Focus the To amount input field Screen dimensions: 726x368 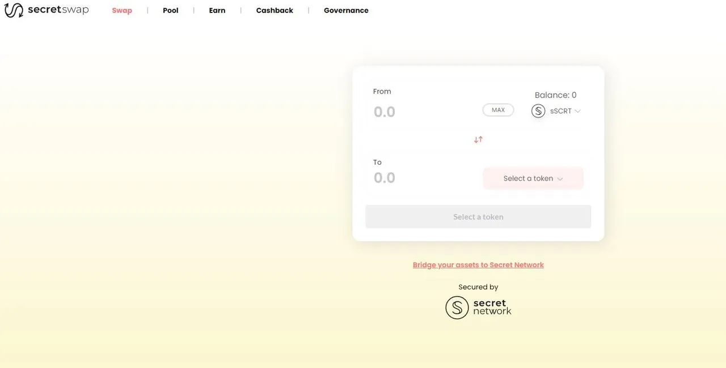tap(425, 178)
